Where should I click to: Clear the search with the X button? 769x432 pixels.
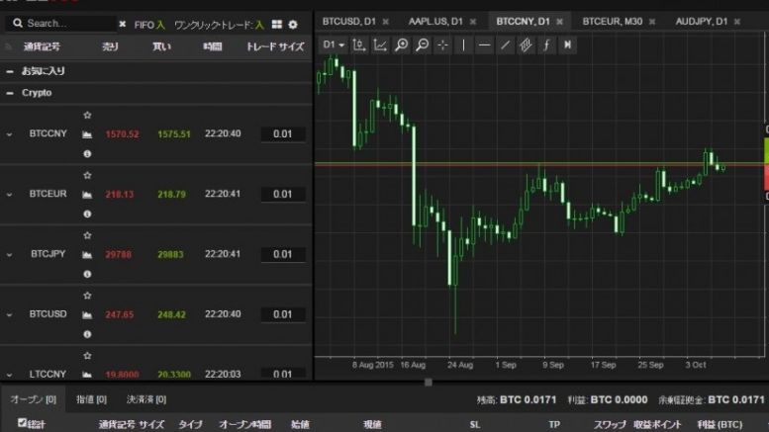(122, 24)
